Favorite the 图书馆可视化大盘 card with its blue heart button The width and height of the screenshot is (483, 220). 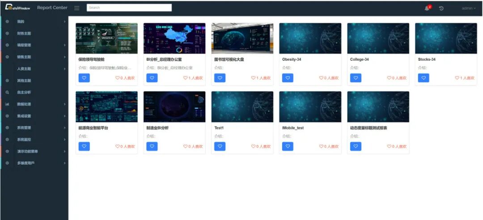[220, 78]
